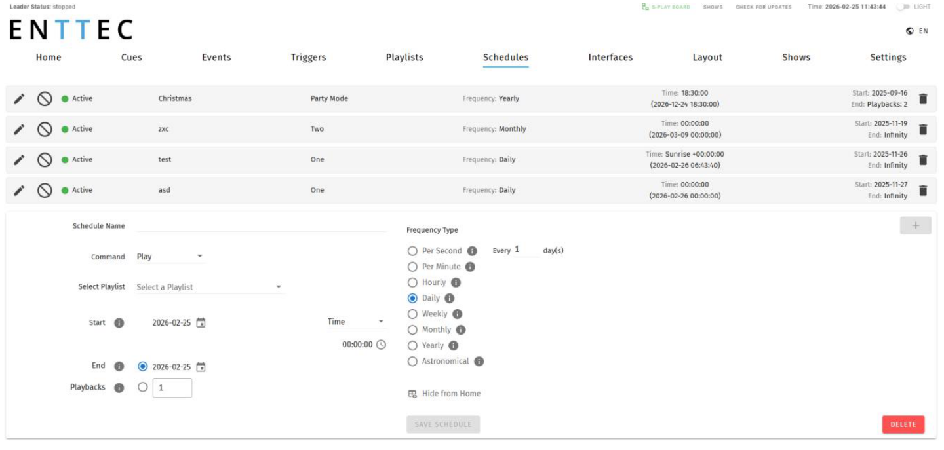Edit the asd schedule with pencil icon
944x450 pixels.
coord(20,191)
